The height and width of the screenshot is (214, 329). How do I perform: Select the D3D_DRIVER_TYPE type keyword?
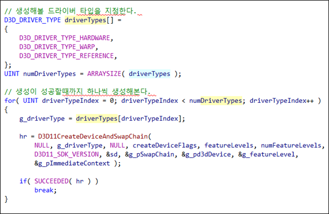[x=33, y=20]
